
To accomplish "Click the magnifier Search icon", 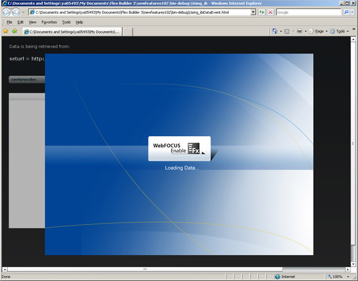I will pyautogui.click(x=346, y=12).
